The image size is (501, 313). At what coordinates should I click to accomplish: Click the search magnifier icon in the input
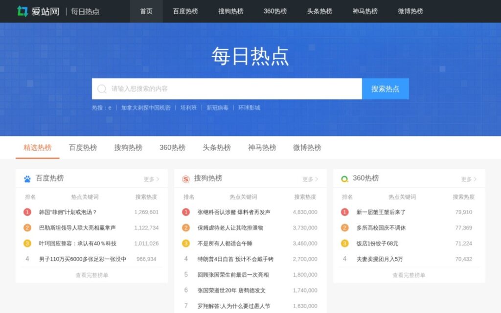(102, 89)
